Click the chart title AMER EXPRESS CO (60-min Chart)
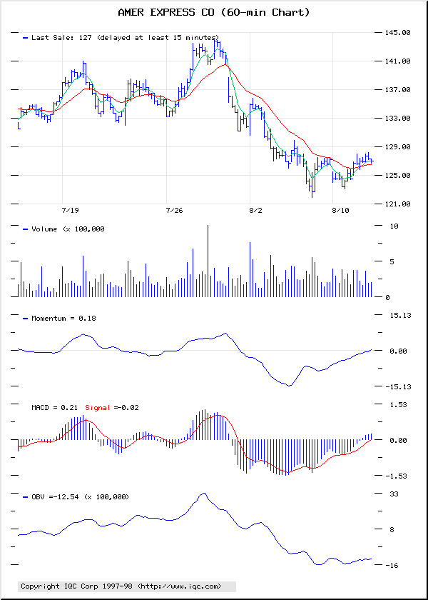 (213, 13)
